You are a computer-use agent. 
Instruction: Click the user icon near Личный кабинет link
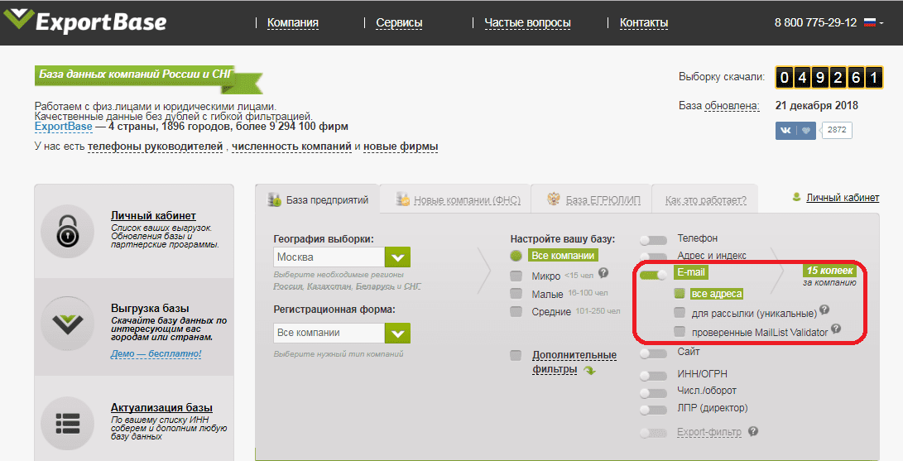click(x=796, y=198)
